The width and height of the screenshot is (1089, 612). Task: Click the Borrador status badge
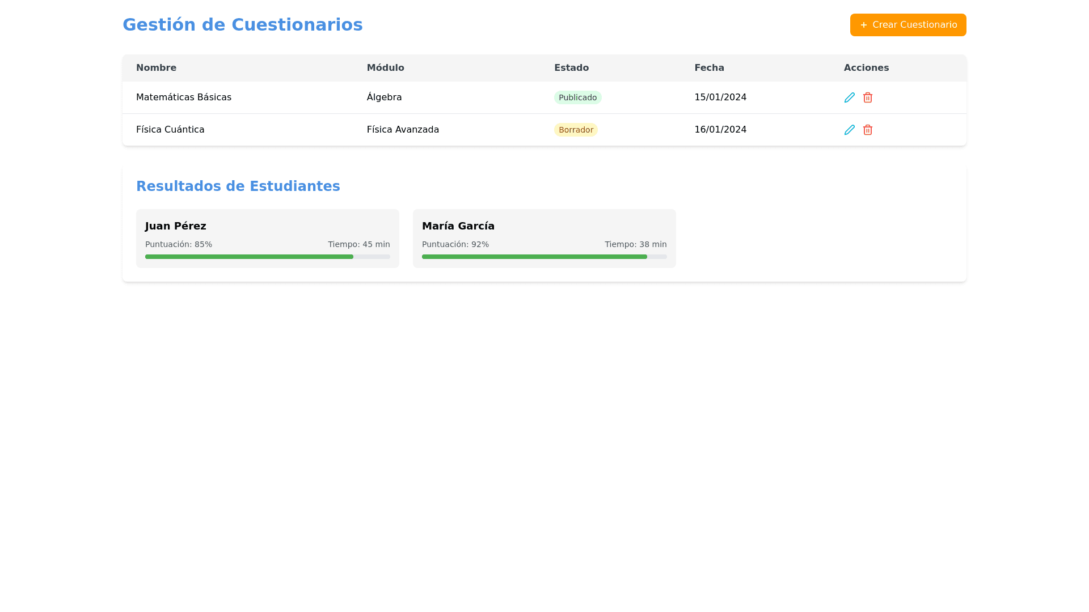tap(576, 130)
